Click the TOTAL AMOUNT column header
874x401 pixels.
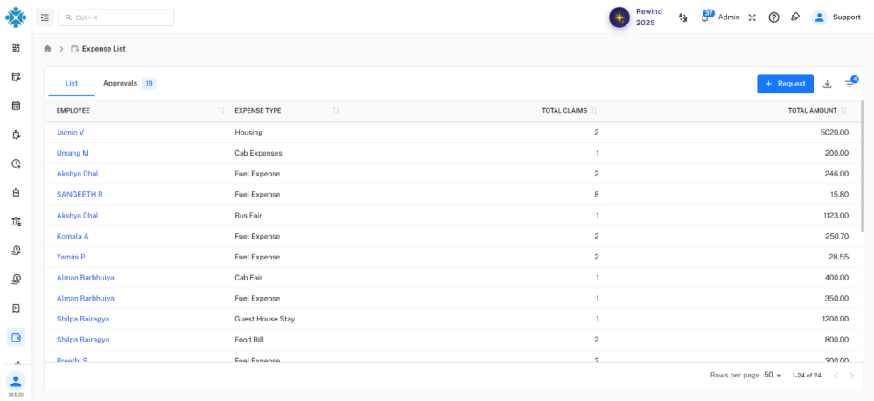click(812, 111)
